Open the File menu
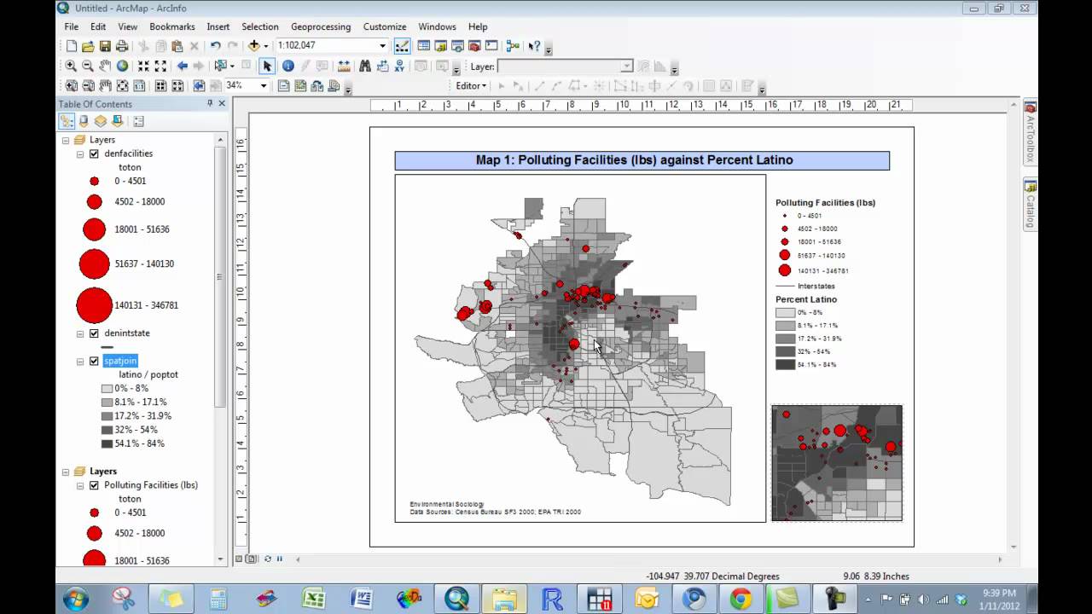 (x=72, y=26)
